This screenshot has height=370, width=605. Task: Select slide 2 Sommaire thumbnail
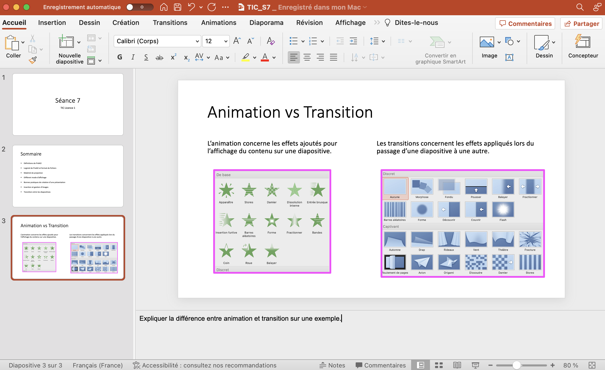click(68, 176)
